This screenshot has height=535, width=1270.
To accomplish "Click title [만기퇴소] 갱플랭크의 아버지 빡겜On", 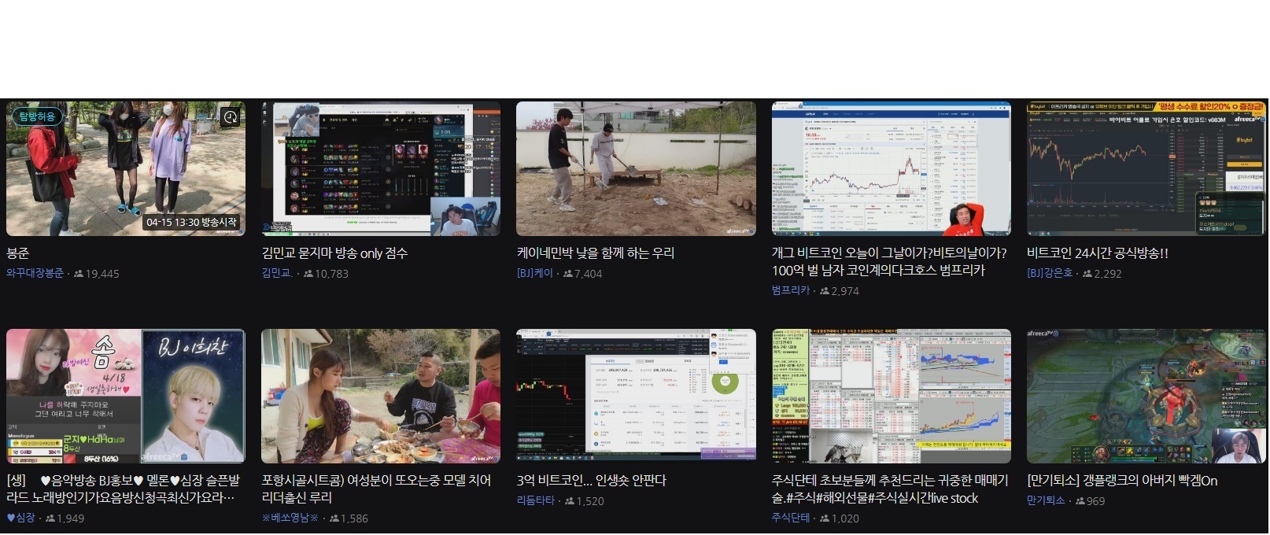I will (x=1122, y=481).
